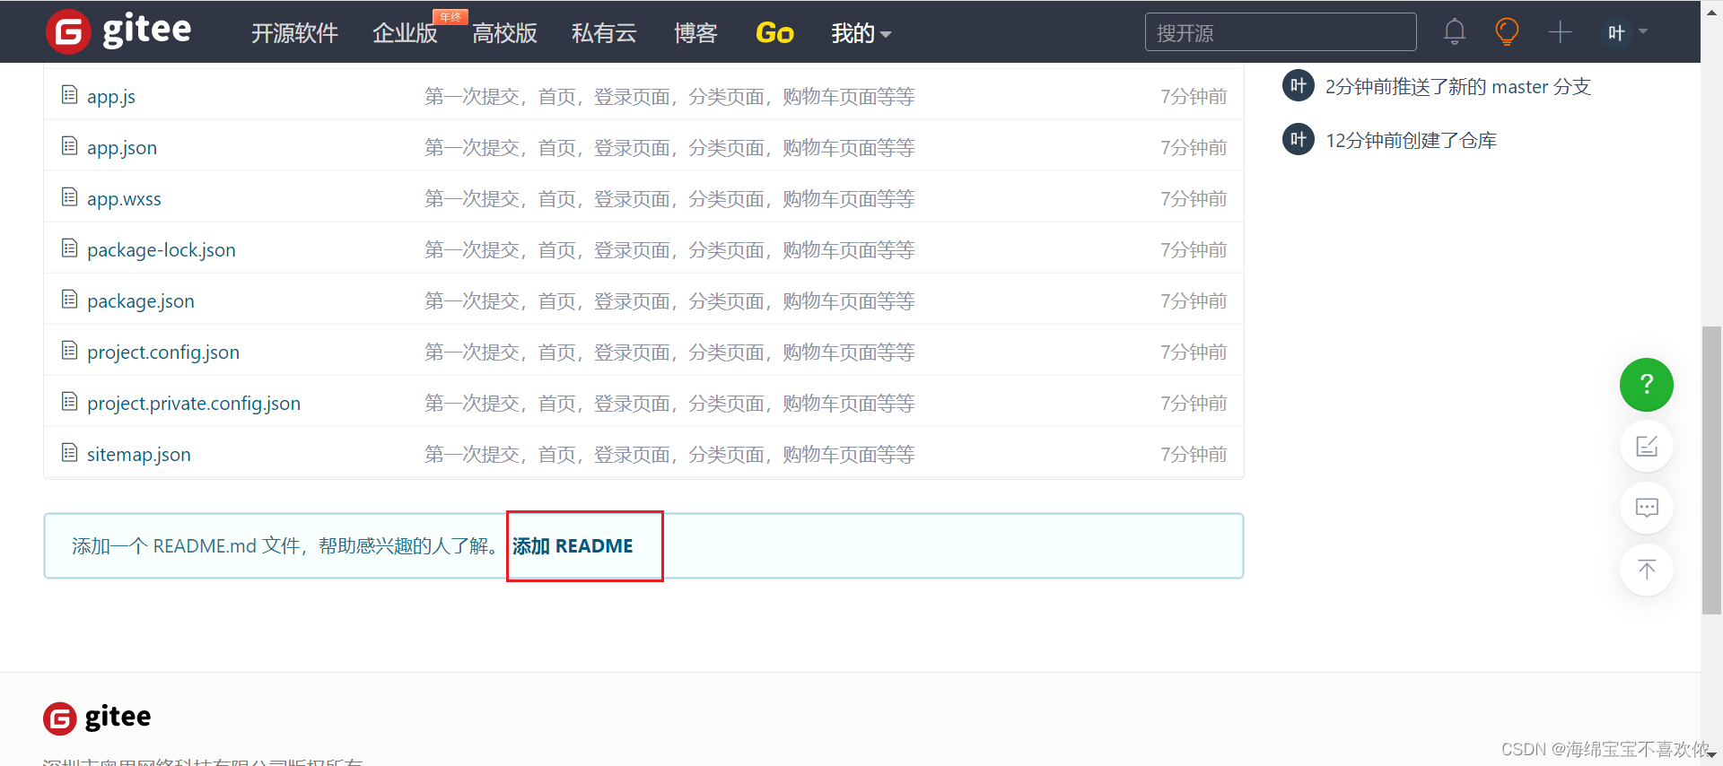
Task: Click avatar beside 创建了仓库 activity
Action: pos(1299,139)
